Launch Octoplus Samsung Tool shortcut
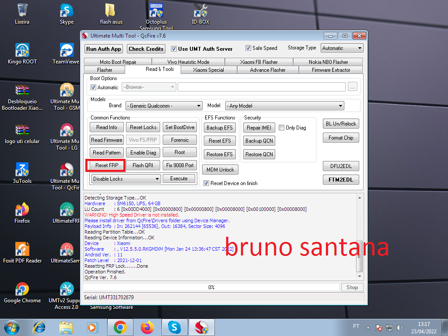The height and width of the screenshot is (336, 448). (x=156, y=16)
